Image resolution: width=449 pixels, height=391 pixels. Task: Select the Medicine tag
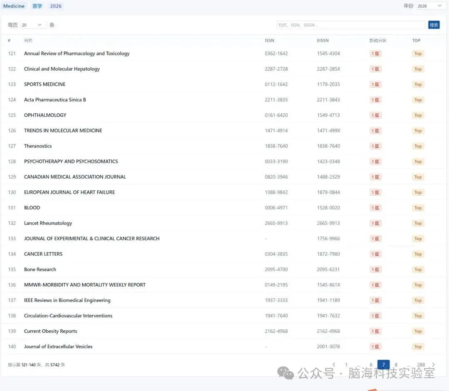click(x=14, y=6)
